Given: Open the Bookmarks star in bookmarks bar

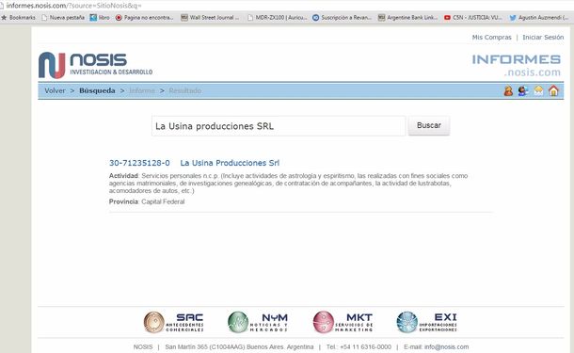Looking at the screenshot, I should click(18, 17).
